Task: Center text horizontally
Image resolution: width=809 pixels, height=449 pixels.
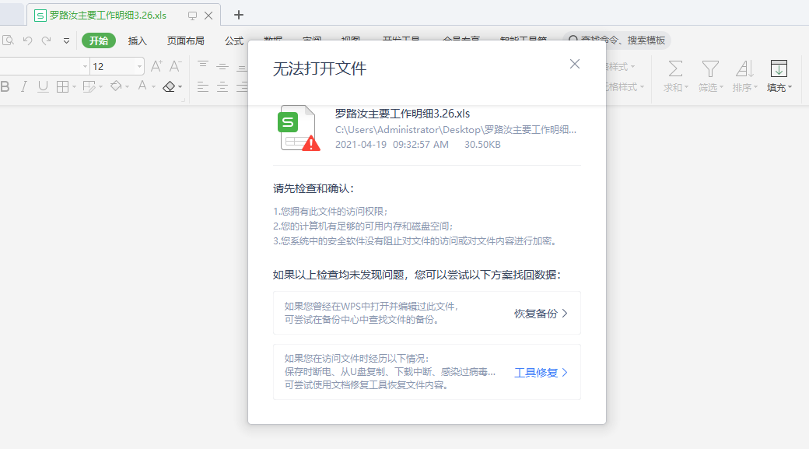Action: (222, 86)
